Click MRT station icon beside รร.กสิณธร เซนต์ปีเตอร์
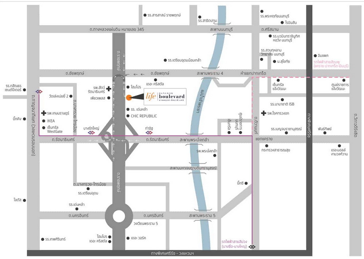The height and width of the screenshot is (259, 364). (x=39, y=92)
